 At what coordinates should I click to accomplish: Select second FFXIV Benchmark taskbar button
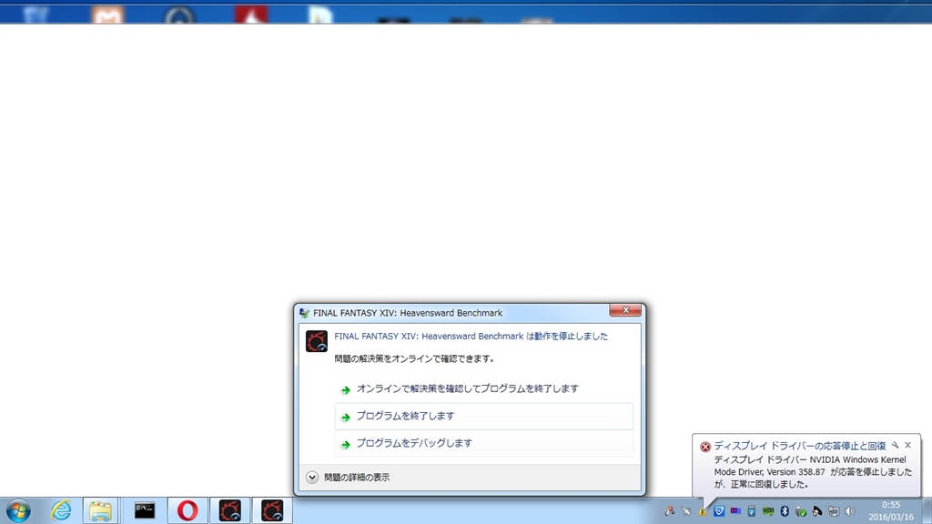pos(272,511)
